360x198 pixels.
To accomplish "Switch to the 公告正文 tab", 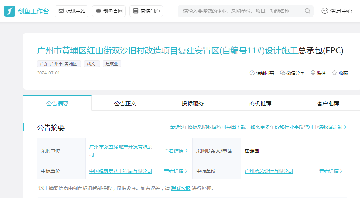I will (125, 103).
